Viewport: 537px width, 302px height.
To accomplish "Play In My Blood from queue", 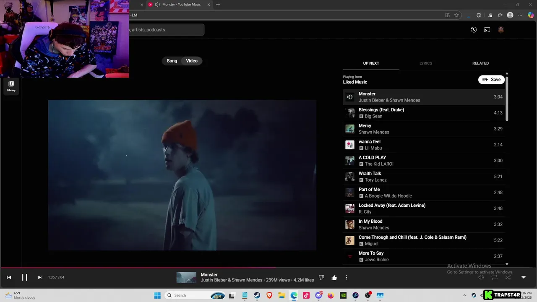I will [424, 224].
